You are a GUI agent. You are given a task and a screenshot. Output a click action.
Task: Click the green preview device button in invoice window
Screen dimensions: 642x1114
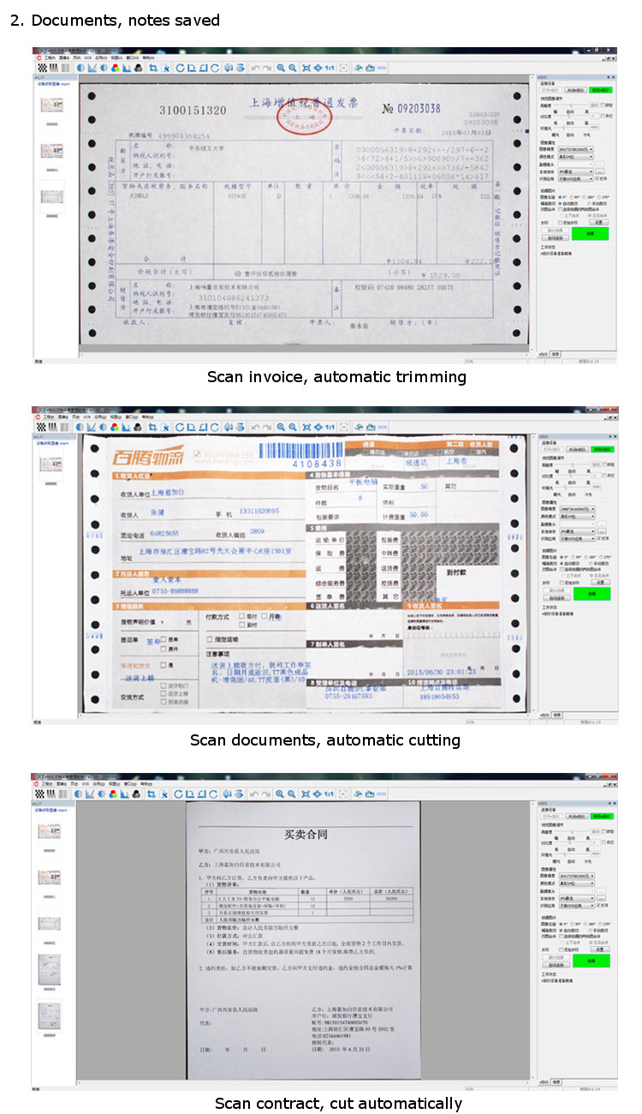(601, 90)
